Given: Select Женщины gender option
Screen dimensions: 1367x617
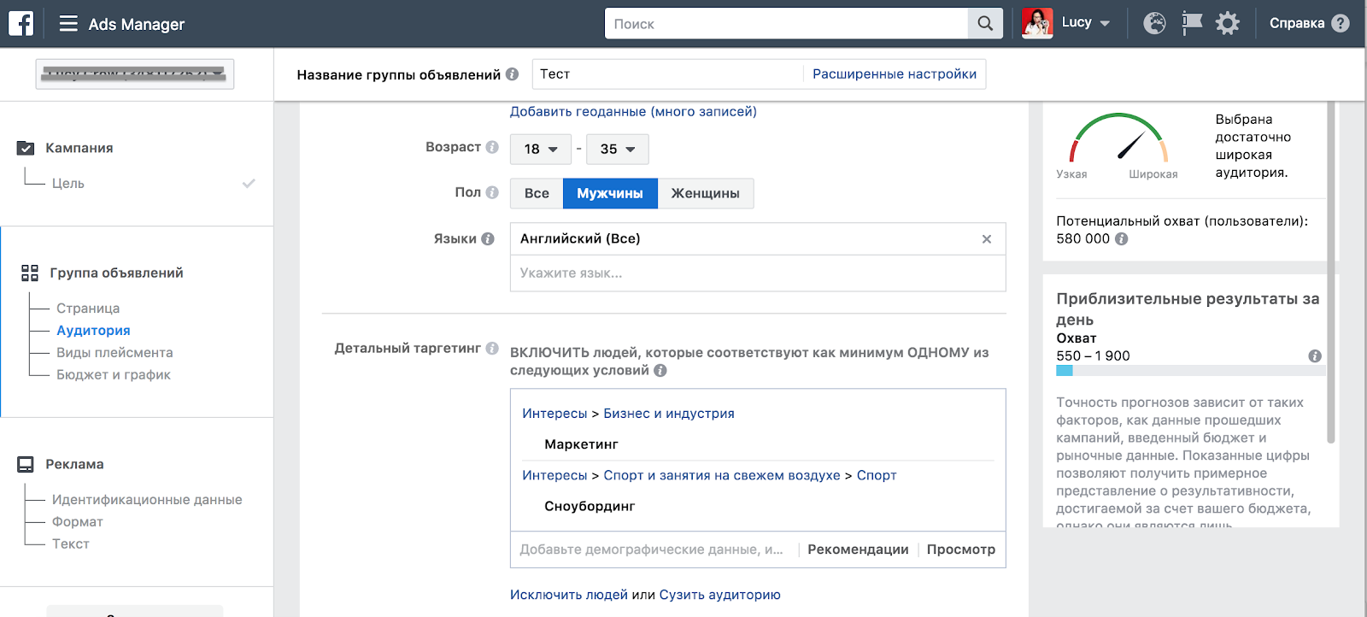Looking at the screenshot, I should 706,193.
